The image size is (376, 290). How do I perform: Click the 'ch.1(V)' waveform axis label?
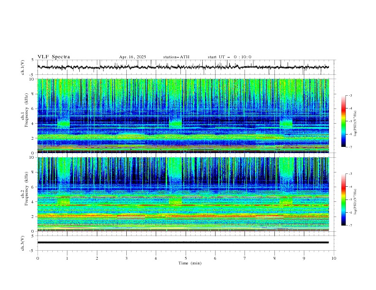[x=23, y=67]
